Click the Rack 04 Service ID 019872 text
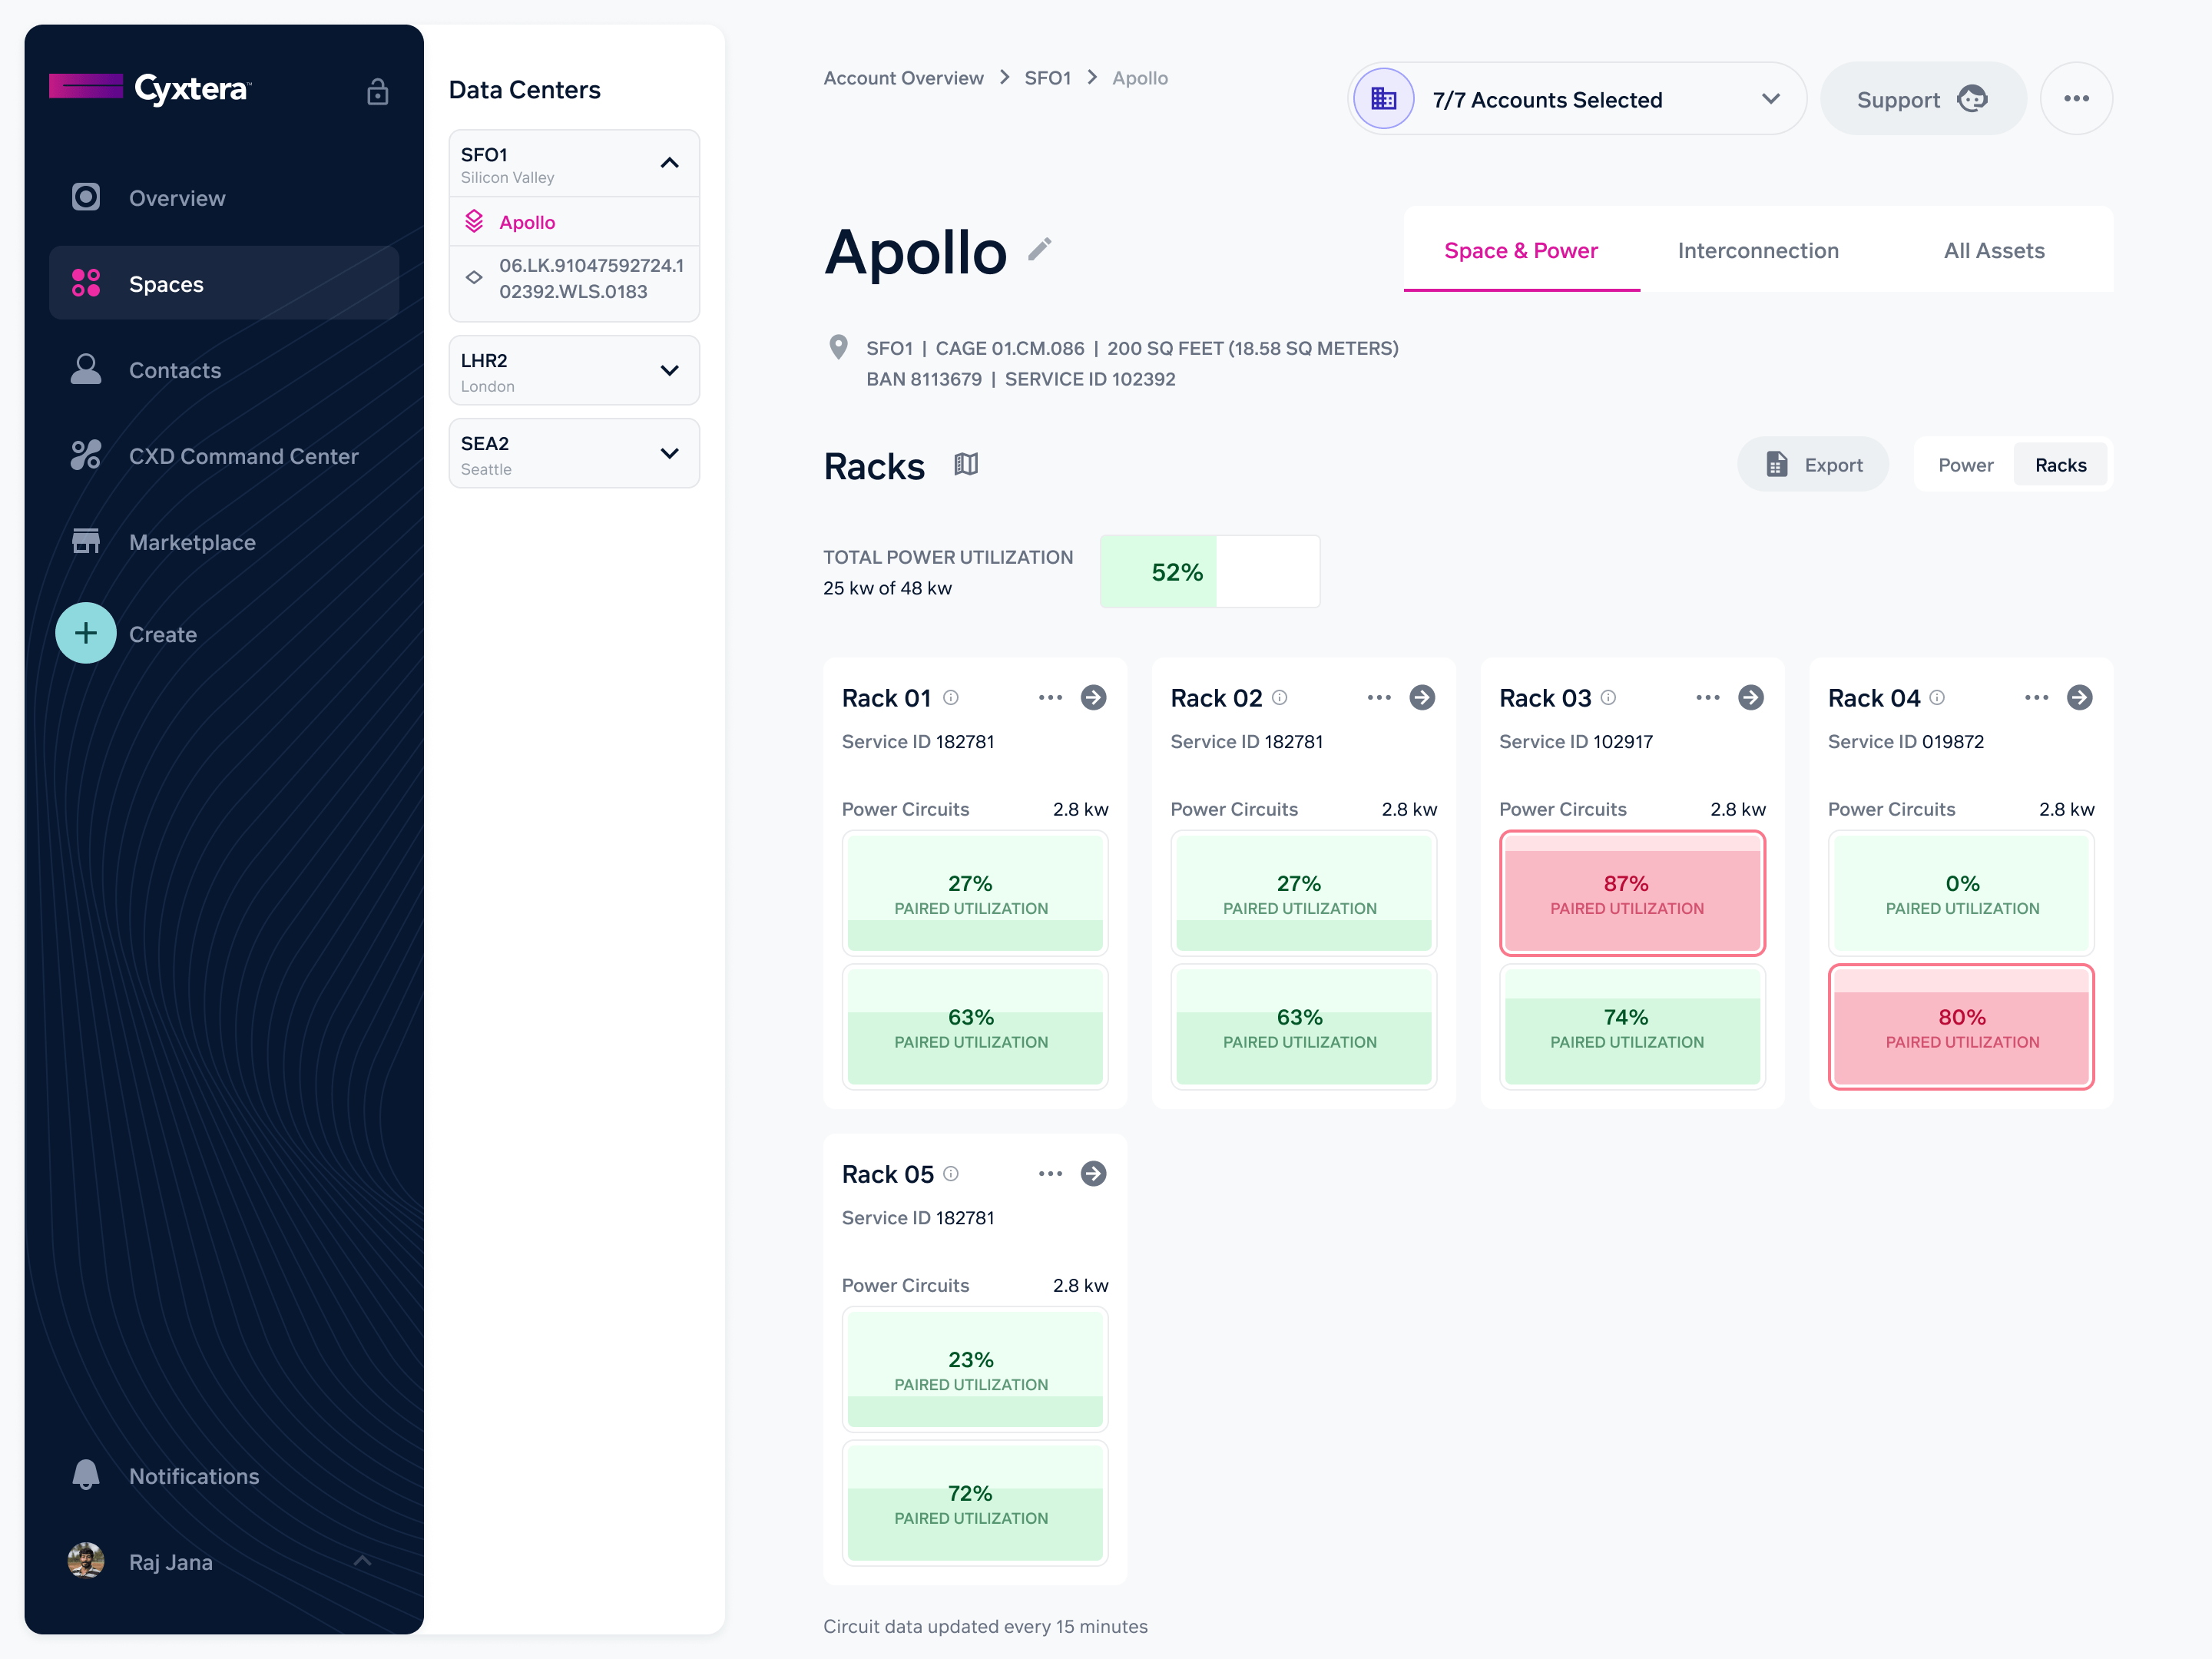Viewport: 2212px width, 1659px height. click(x=1906, y=742)
